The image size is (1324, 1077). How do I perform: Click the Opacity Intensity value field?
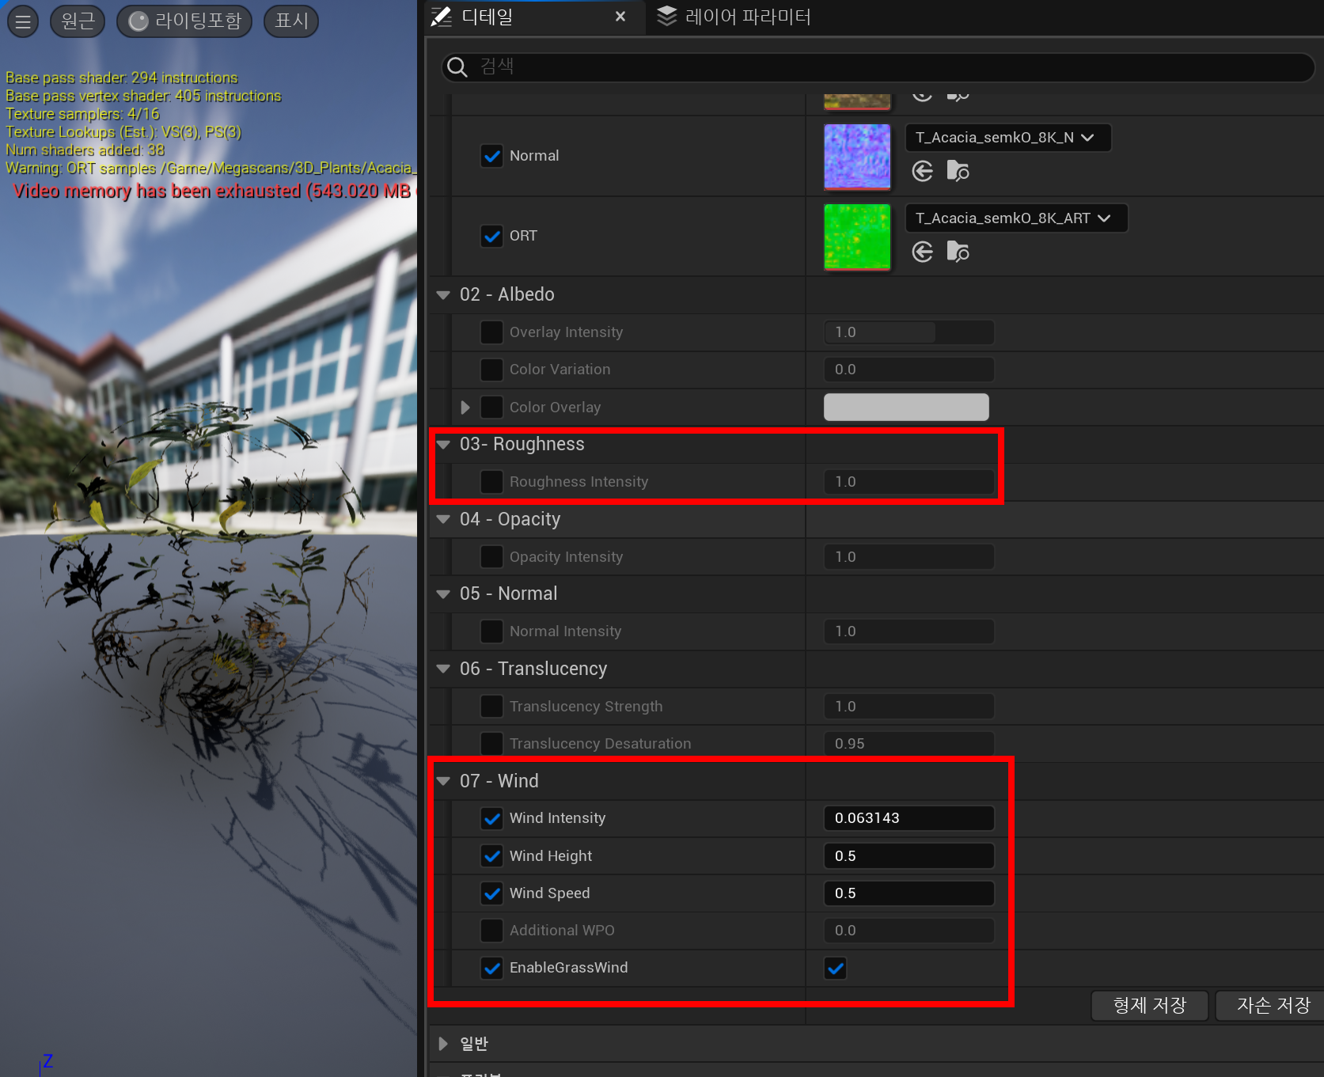909,557
